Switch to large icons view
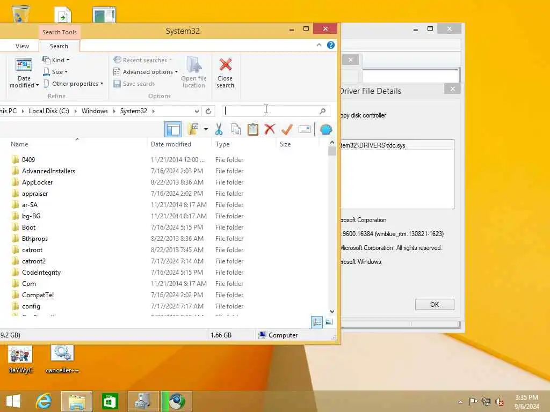Screen dimensions: 550x412 (x=329, y=322)
